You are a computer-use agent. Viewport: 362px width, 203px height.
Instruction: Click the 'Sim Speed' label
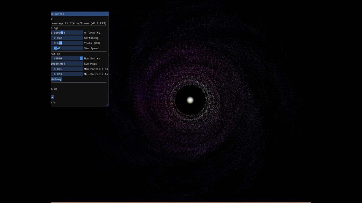pyautogui.click(x=91, y=48)
